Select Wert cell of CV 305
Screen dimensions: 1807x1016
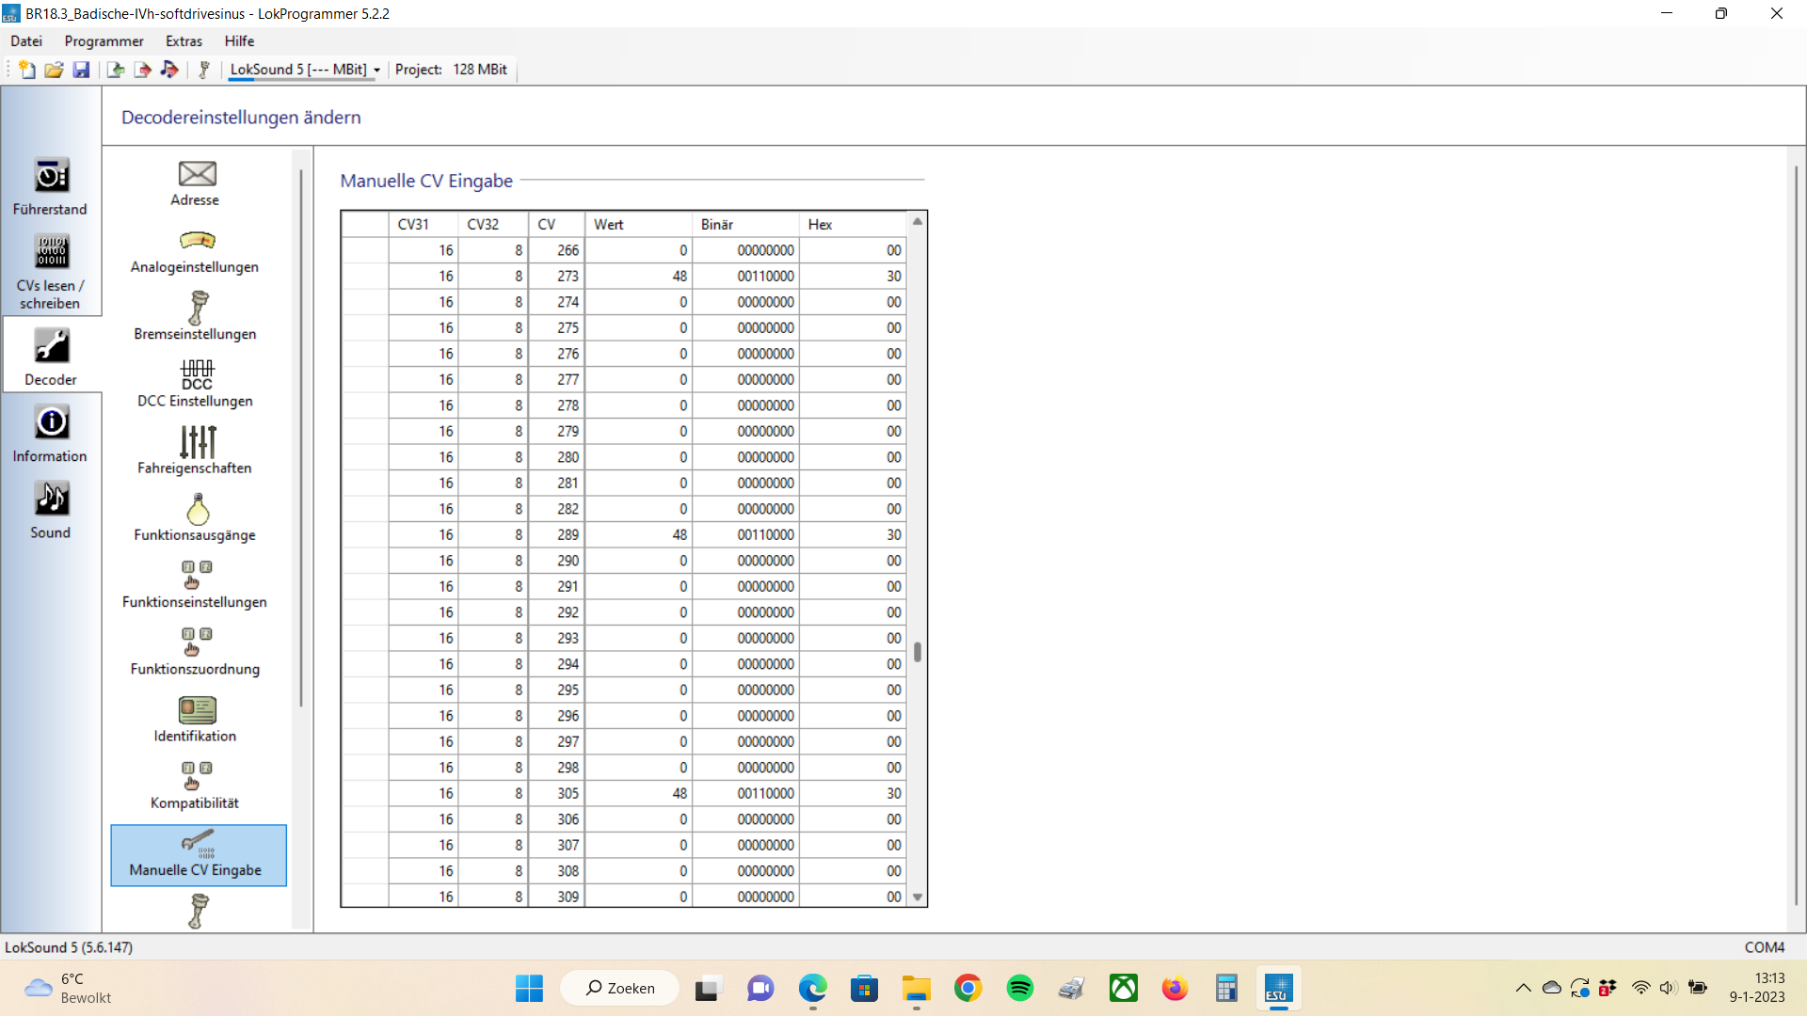[x=638, y=794]
